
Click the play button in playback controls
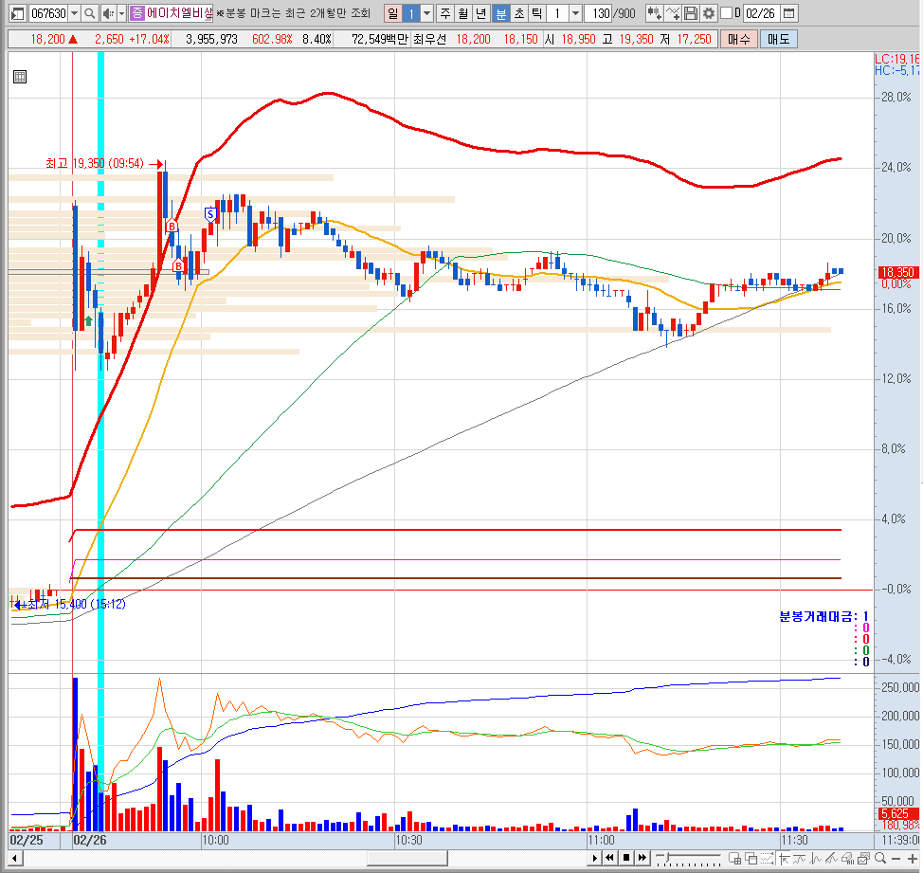point(595,858)
